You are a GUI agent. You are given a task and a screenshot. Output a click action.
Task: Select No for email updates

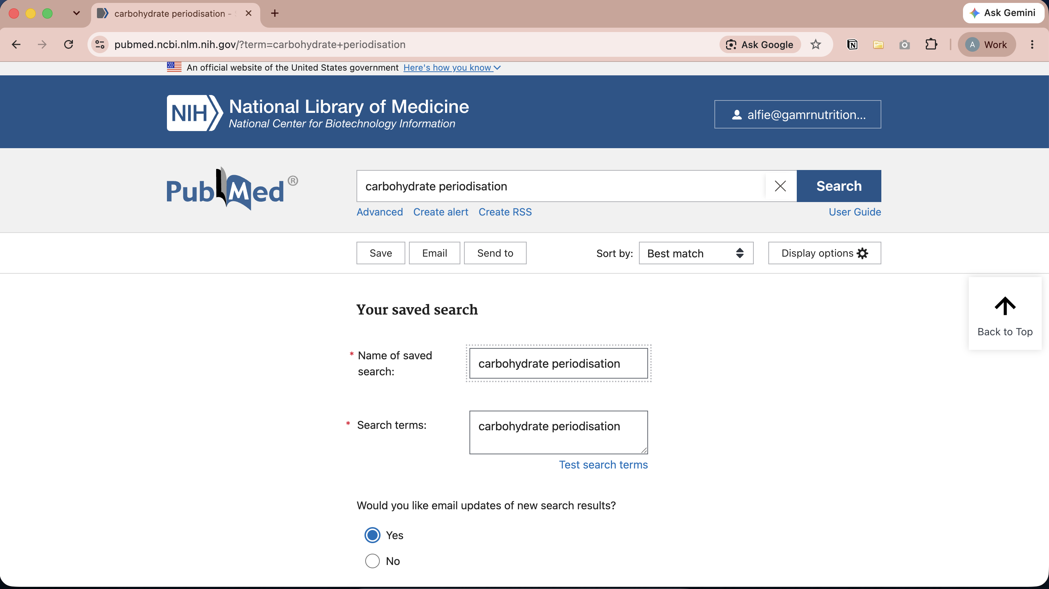coord(372,561)
